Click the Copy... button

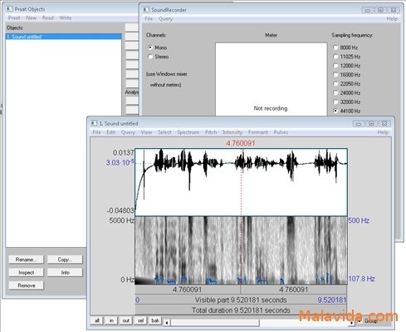point(65,260)
